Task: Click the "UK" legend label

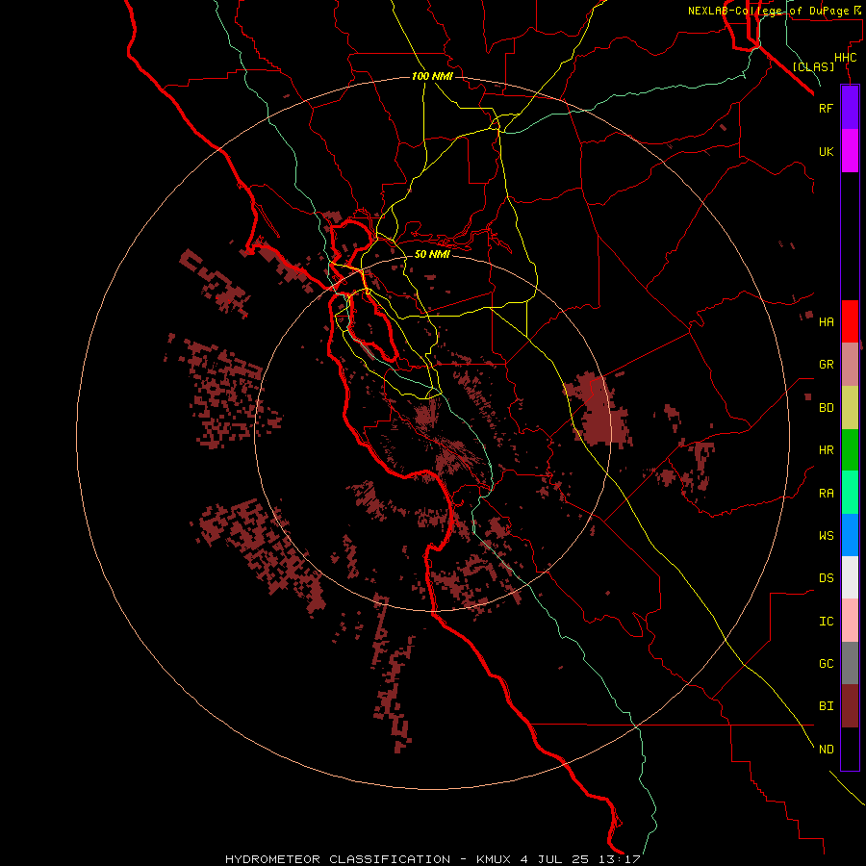Action: pos(826,152)
